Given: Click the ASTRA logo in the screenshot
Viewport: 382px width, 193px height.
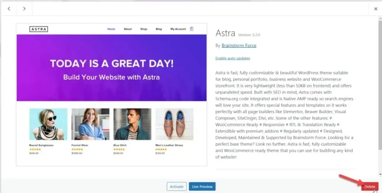Looking at the screenshot, I should click(38, 29).
